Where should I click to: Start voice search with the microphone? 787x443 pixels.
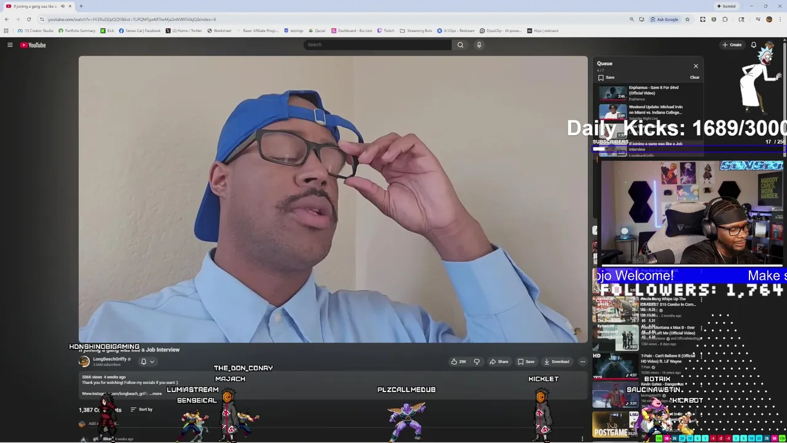(479, 45)
